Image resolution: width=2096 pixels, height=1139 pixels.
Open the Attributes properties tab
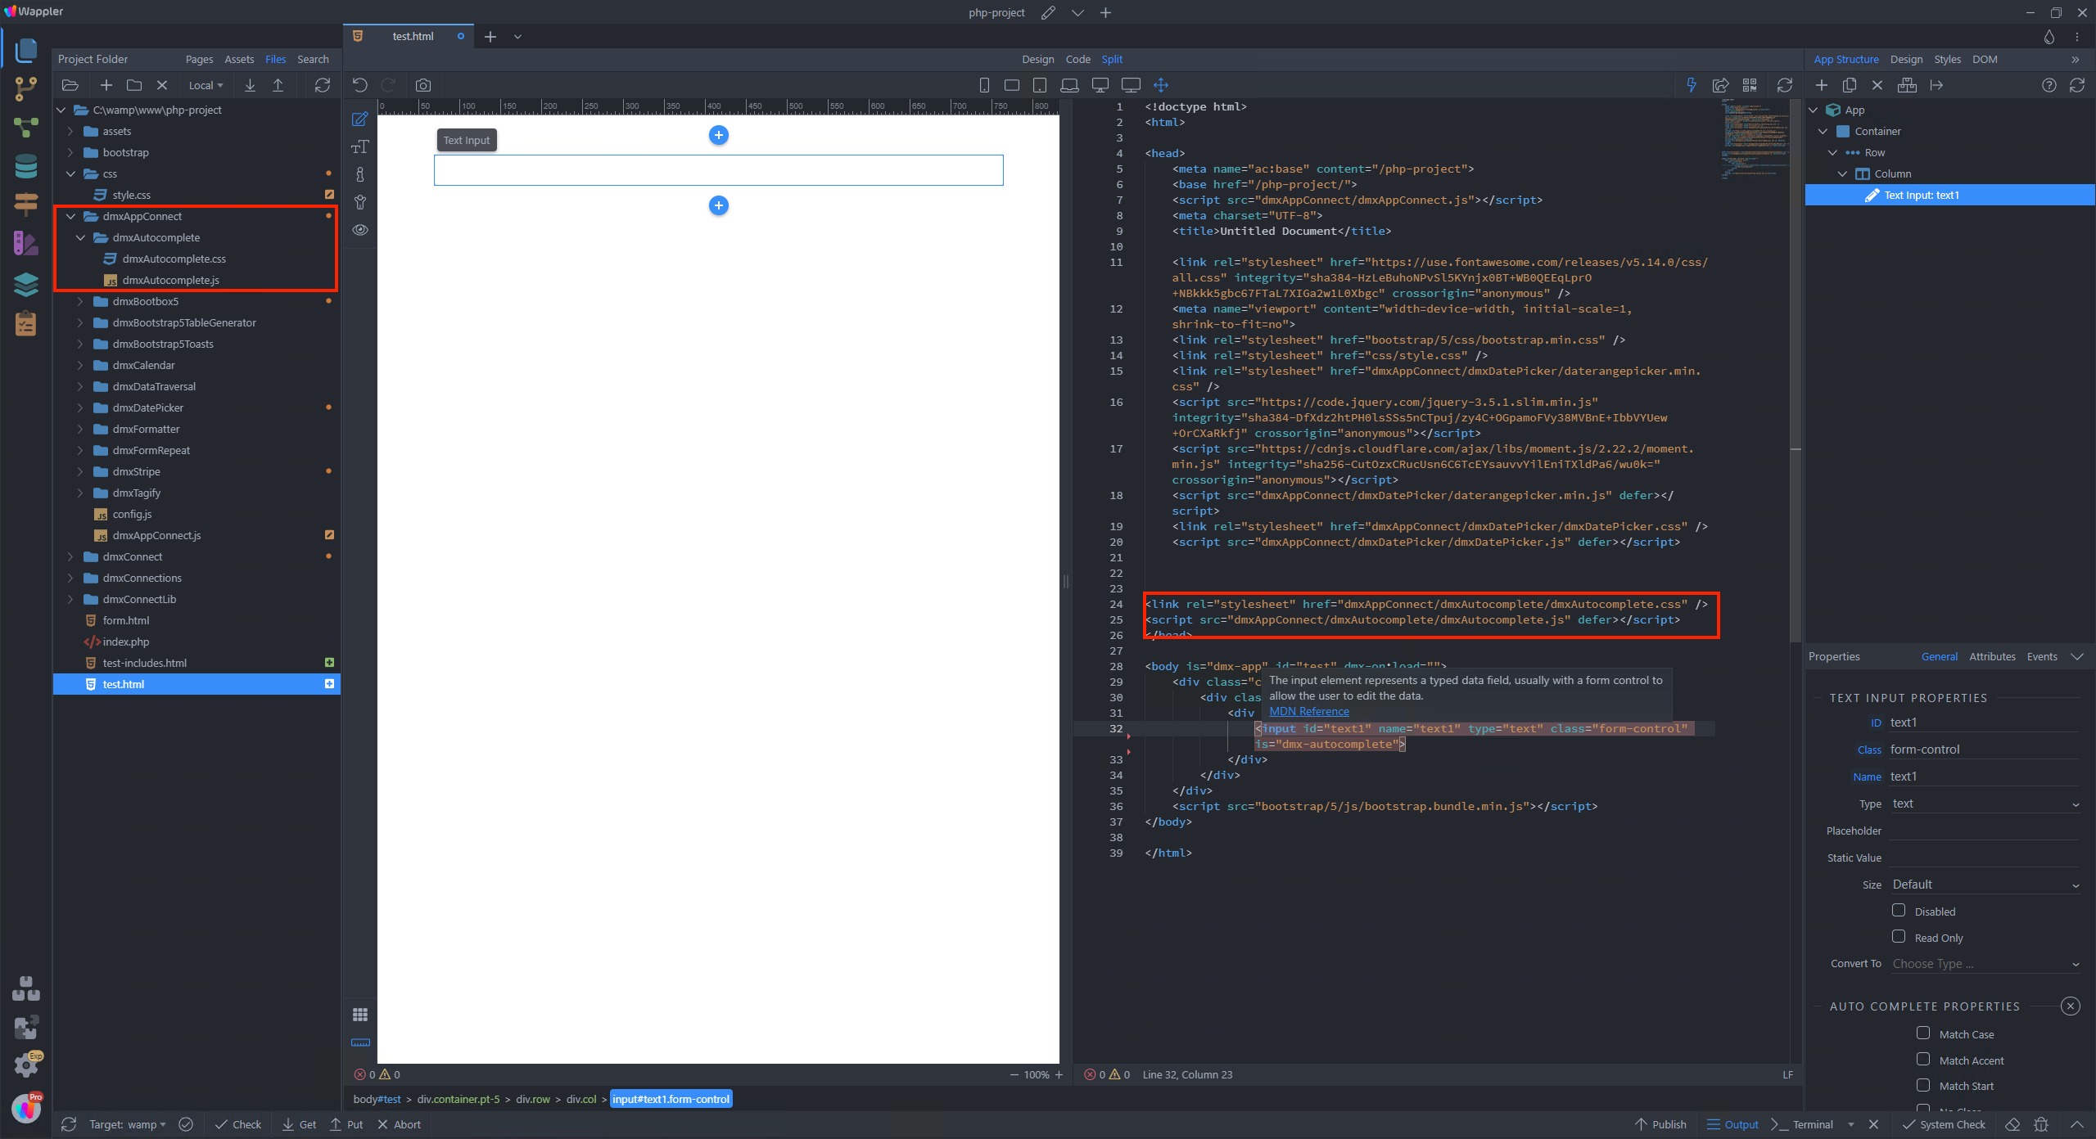1991,656
